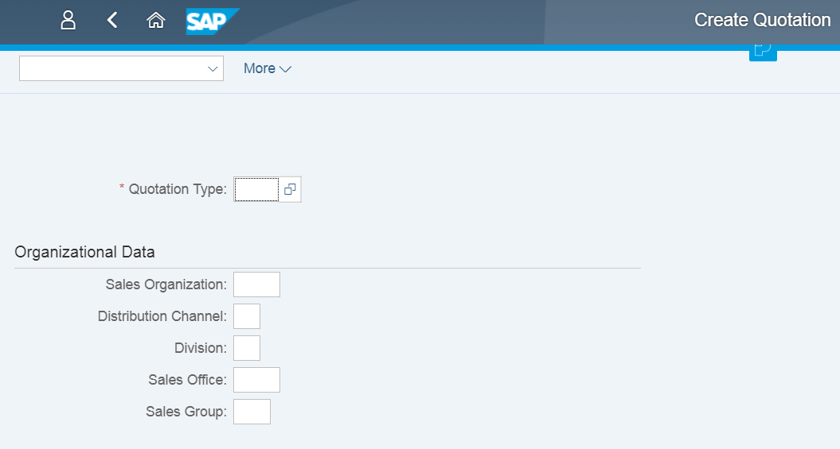Click the Distribution Channel label text
This screenshot has width=840, height=449.
pyautogui.click(x=162, y=316)
